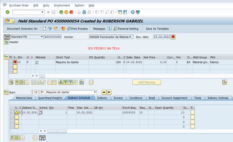Click the shopping cart icon below schedule
Screen dimensions: 233x142
[x=42, y=138]
